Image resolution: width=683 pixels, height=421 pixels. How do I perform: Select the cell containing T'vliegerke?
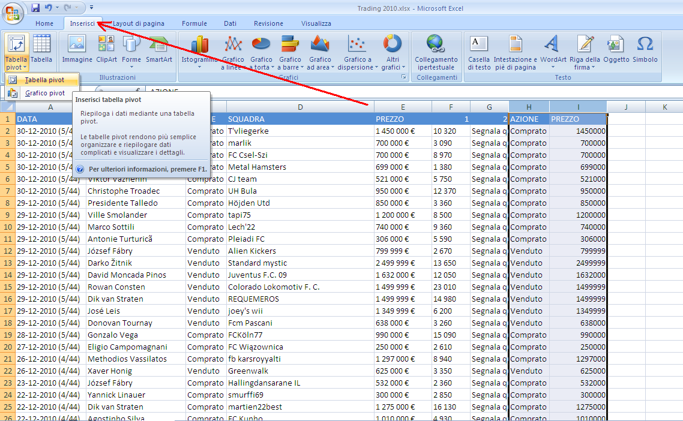[300, 131]
